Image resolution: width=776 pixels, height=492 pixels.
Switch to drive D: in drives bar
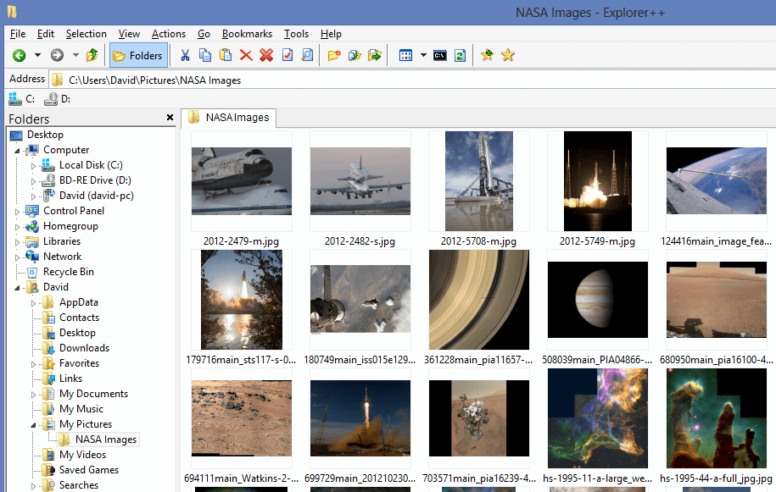click(58, 99)
